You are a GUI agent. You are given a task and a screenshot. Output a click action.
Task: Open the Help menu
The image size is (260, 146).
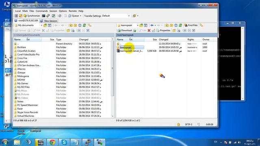click(x=81, y=11)
